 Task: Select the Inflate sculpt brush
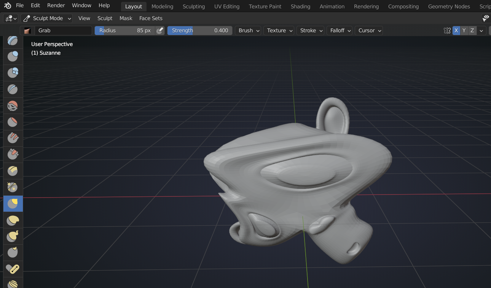coord(13,56)
